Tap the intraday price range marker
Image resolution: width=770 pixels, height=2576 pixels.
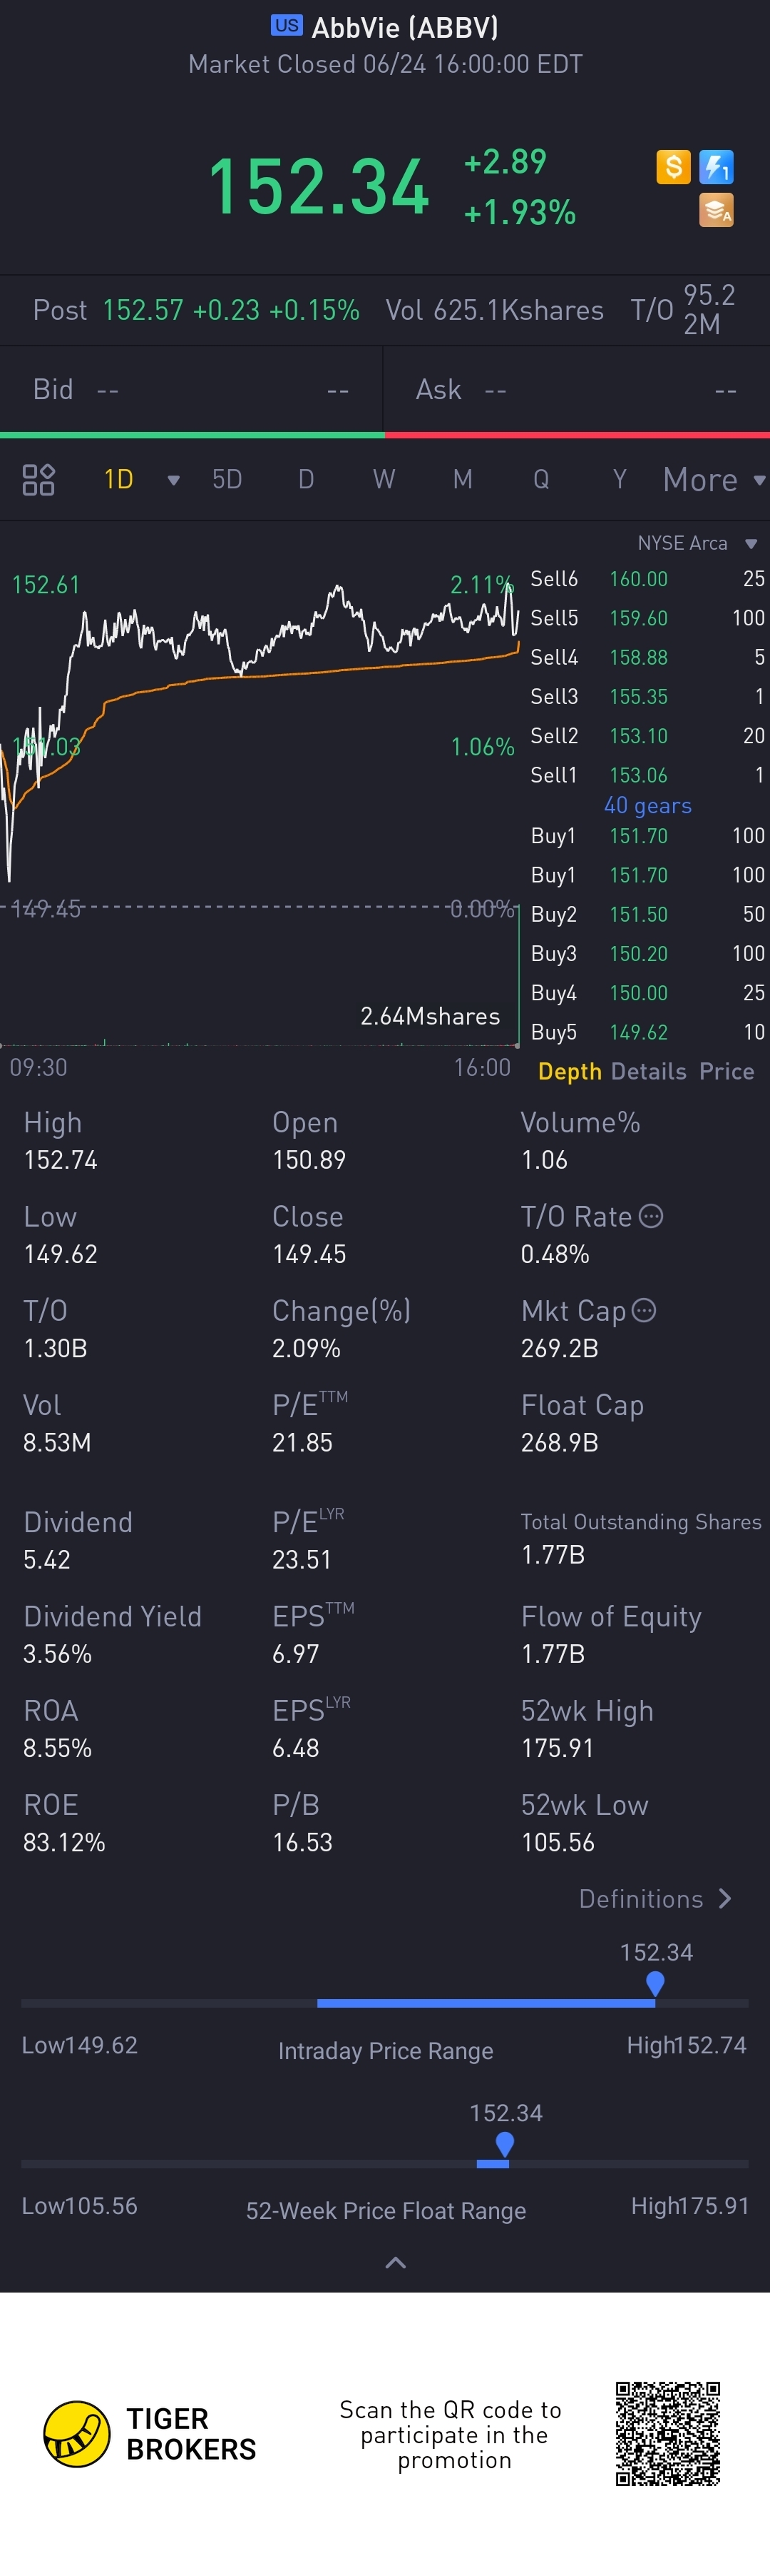655,1983
